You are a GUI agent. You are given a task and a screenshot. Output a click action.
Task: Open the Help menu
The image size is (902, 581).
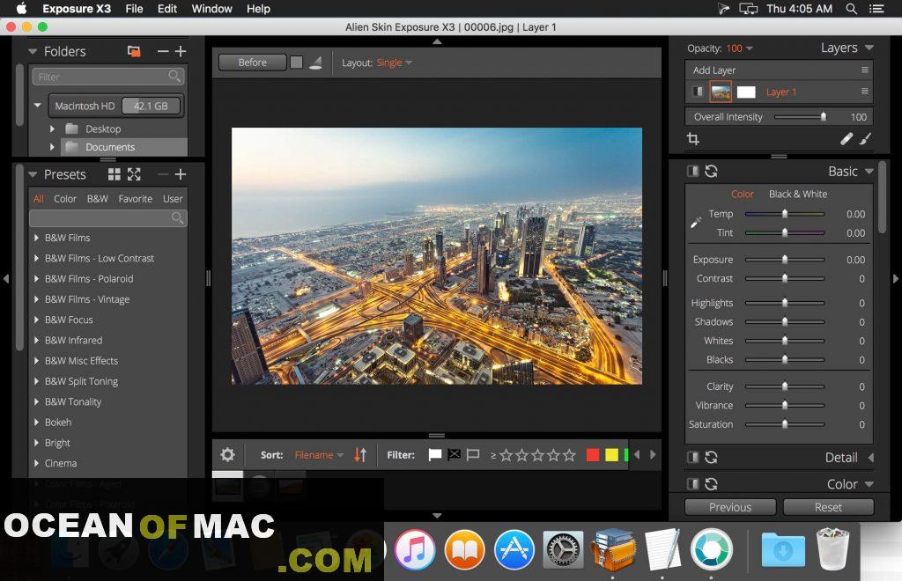(x=258, y=9)
